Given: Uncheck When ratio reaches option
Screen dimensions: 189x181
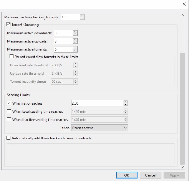Looking at the screenshot, I should 9,103.
